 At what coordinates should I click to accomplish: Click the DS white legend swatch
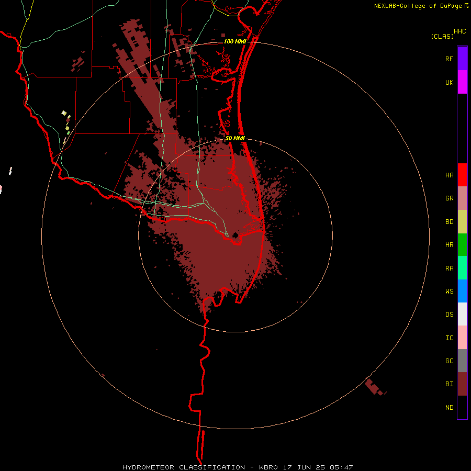462,314
